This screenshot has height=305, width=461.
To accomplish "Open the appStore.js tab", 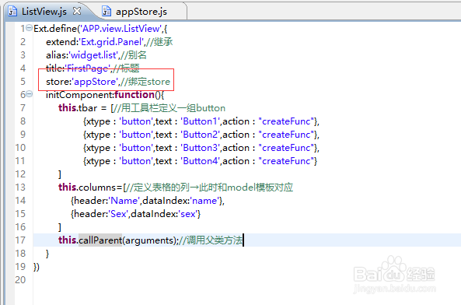I will pos(141,12).
